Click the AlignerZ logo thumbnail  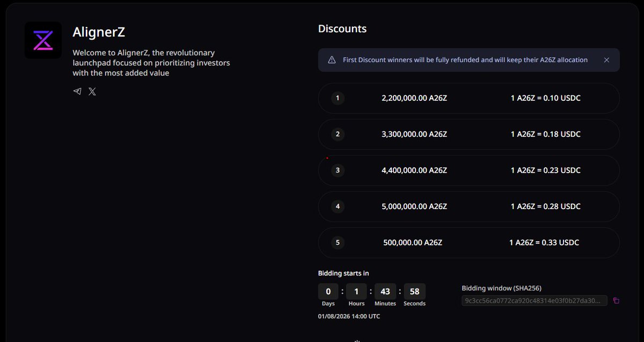43,40
